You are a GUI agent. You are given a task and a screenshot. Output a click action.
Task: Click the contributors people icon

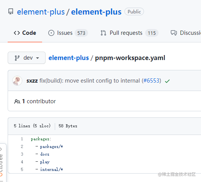tap(17, 101)
